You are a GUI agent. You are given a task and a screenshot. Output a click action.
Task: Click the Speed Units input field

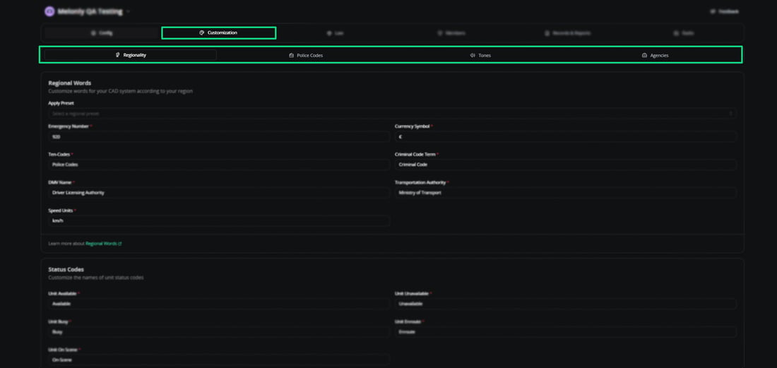tap(219, 221)
